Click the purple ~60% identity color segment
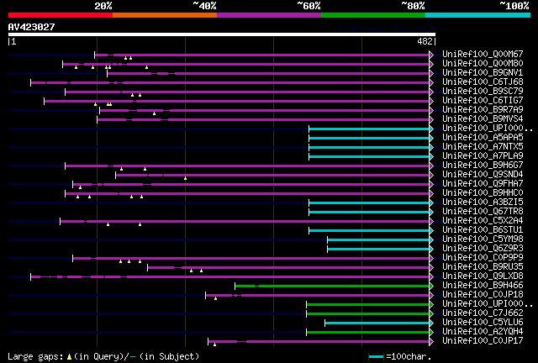538x363 pixels. tap(269, 15)
